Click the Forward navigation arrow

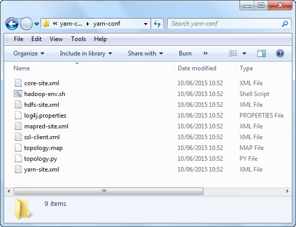point(26,24)
